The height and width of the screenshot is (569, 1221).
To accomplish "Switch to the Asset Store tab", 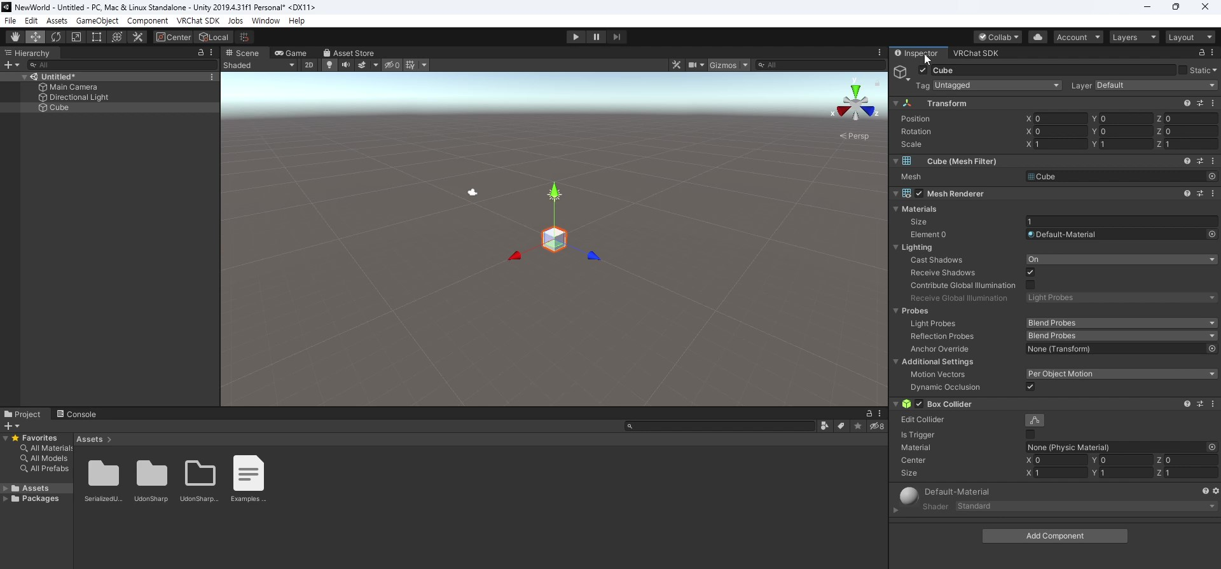I will [x=348, y=53].
